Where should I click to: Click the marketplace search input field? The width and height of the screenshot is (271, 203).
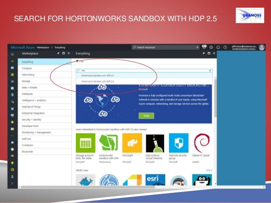click(144, 70)
